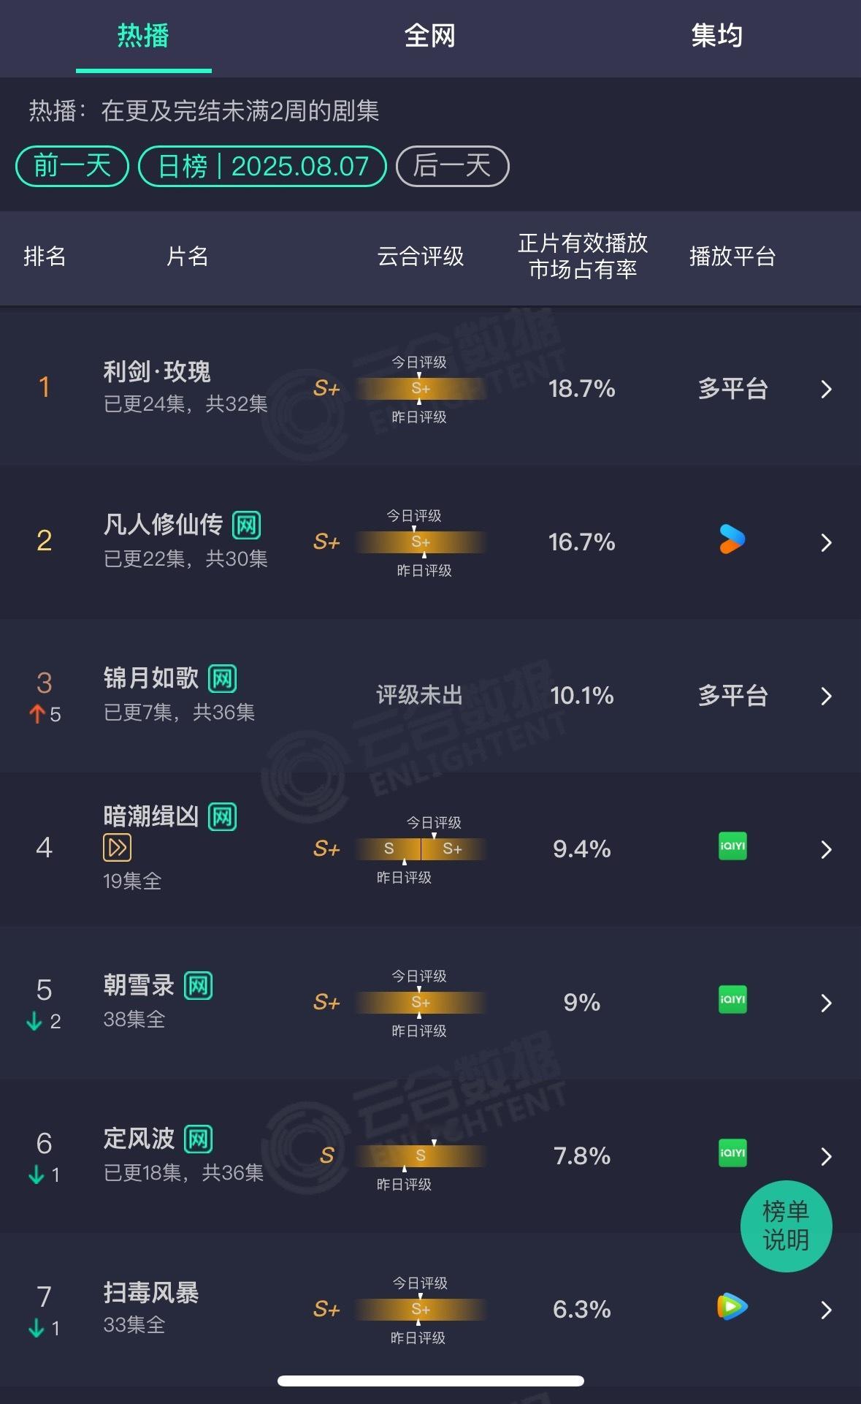861x1404 pixels.
Task: Tap the 正片有效播放市场占有率 column header
Action: [583, 256]
